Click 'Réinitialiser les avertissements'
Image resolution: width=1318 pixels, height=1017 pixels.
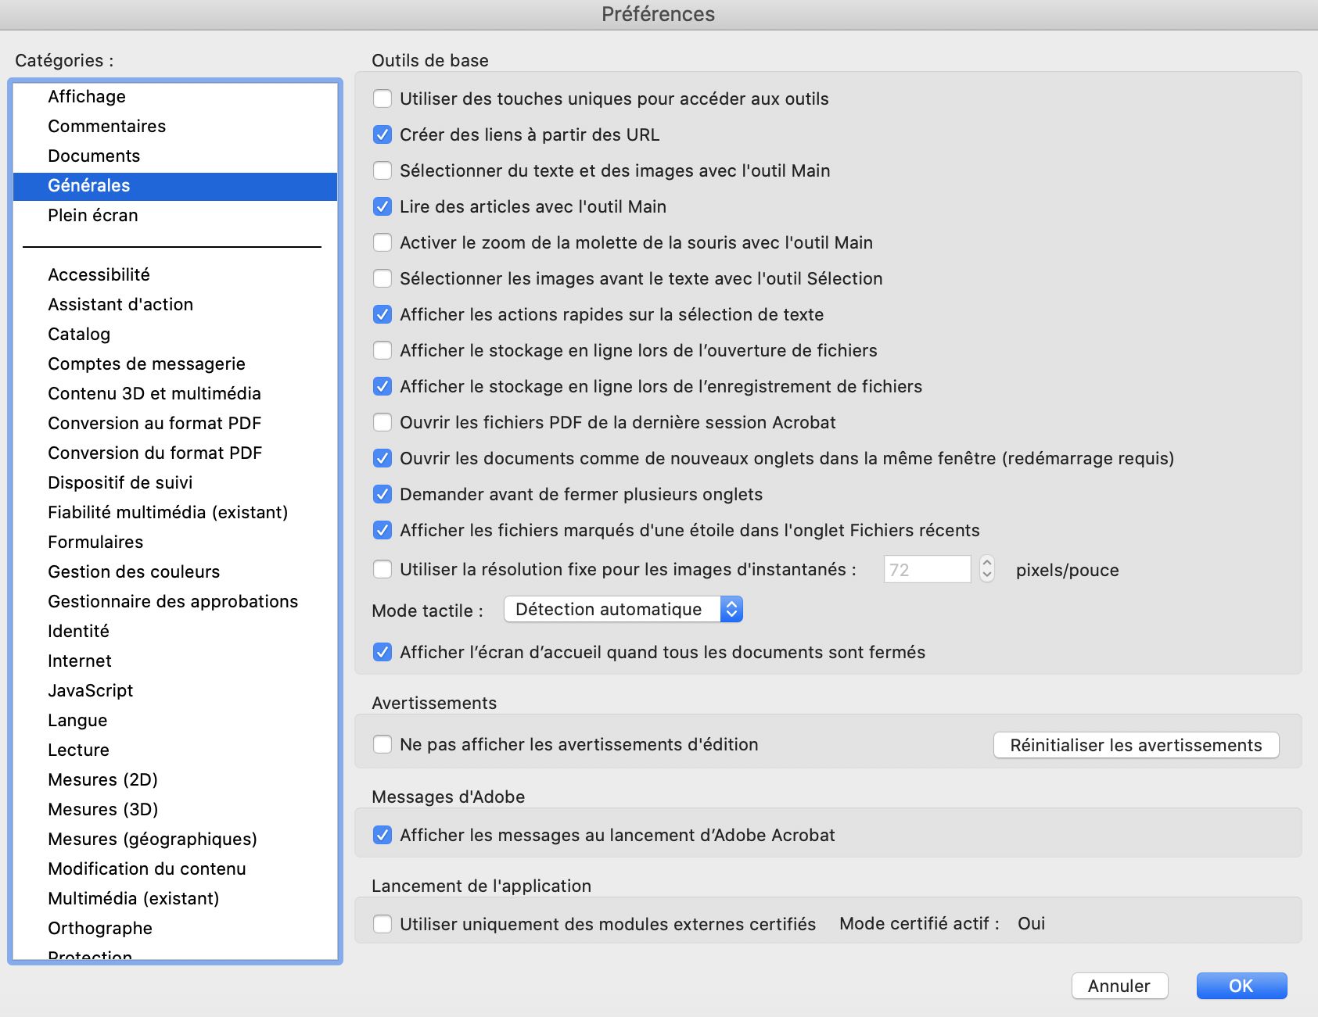(1135, 744)
